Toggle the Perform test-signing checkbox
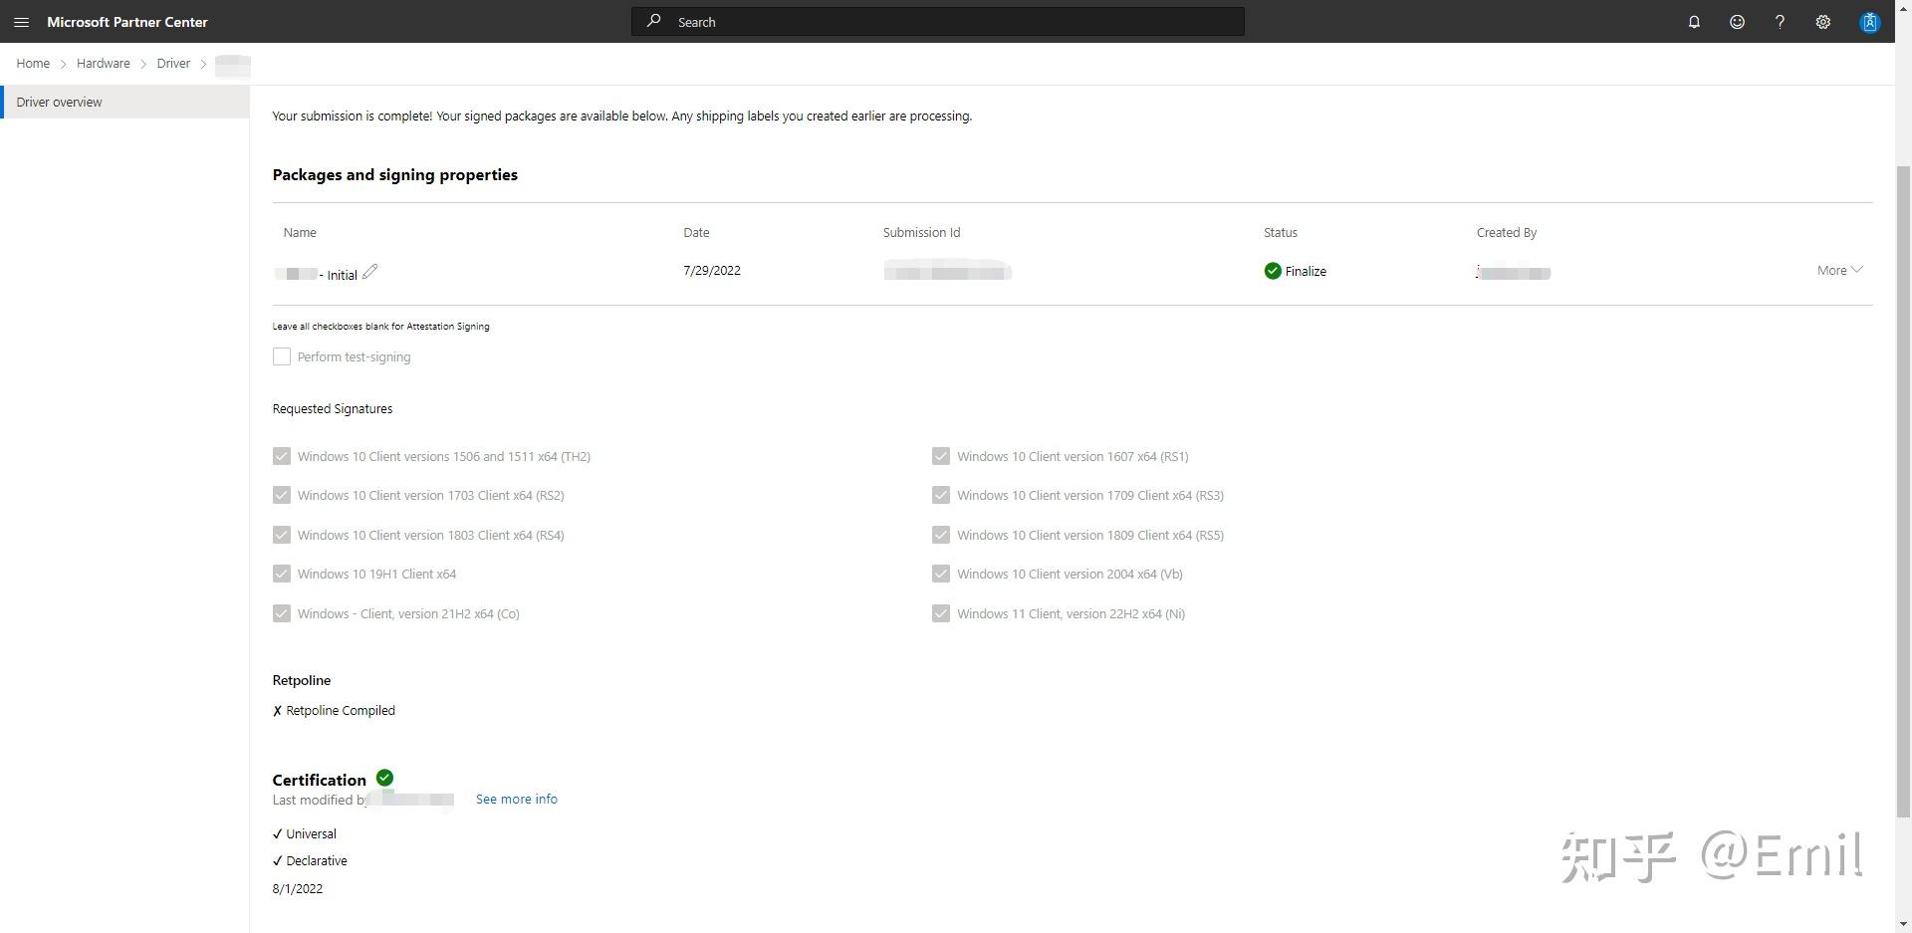 tap(282, 356)
